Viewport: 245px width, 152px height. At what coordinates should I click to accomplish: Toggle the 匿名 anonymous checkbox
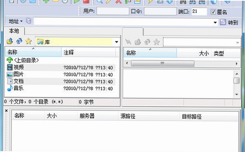click(x=213, y=12)
